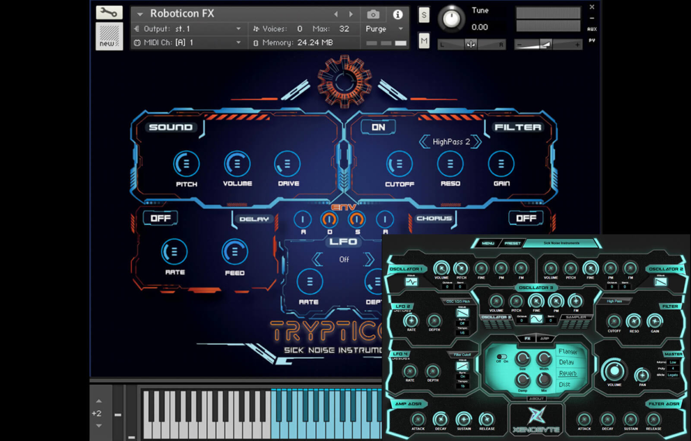This screenshot has width=691, height=441.
Task: Click the AUX icon in header
Action: click(x=592, y=29)
